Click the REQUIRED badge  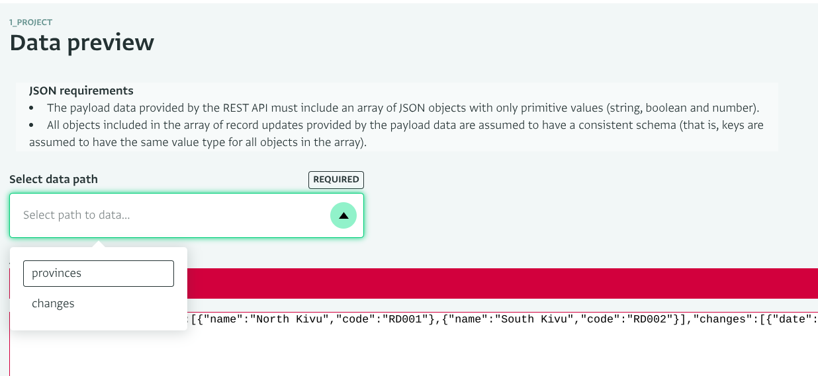[x=336, y=180]
